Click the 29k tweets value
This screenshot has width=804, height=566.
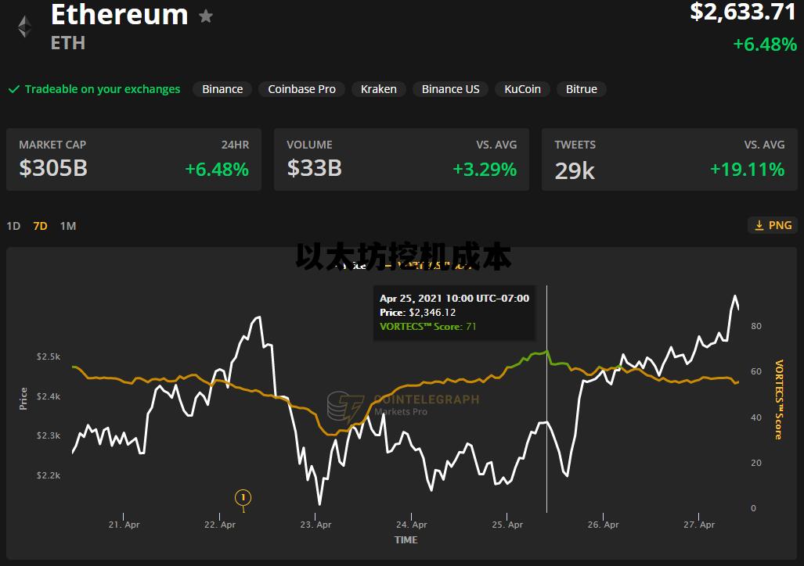tap(575, 170)
